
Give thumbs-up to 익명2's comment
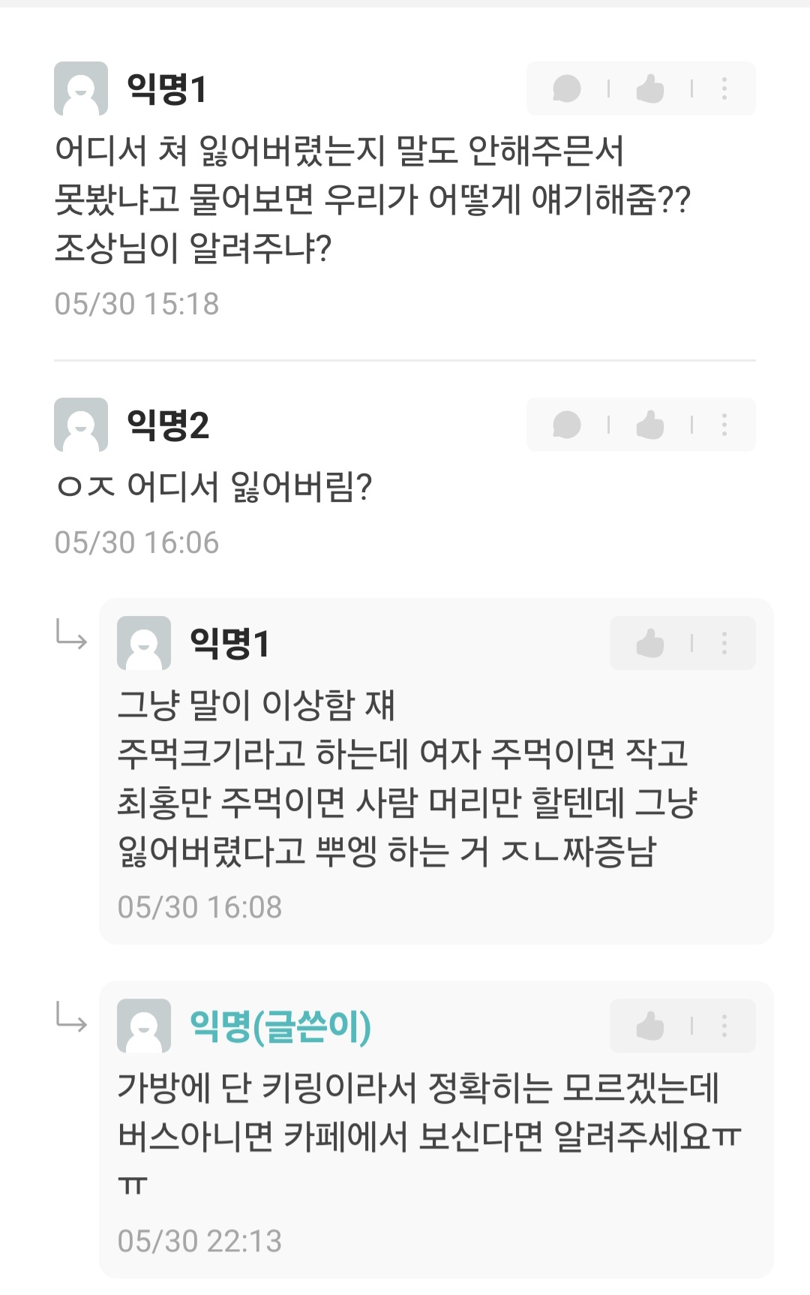tap(650, 425)
